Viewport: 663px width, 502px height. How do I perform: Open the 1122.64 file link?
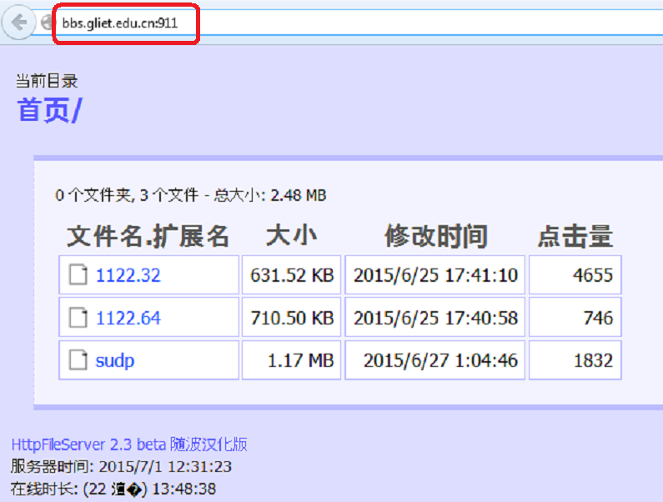click(x=128, y=318)
